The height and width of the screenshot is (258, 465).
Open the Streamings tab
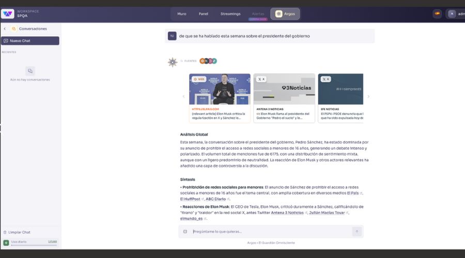pyautogui.click(x=230, y=14)
